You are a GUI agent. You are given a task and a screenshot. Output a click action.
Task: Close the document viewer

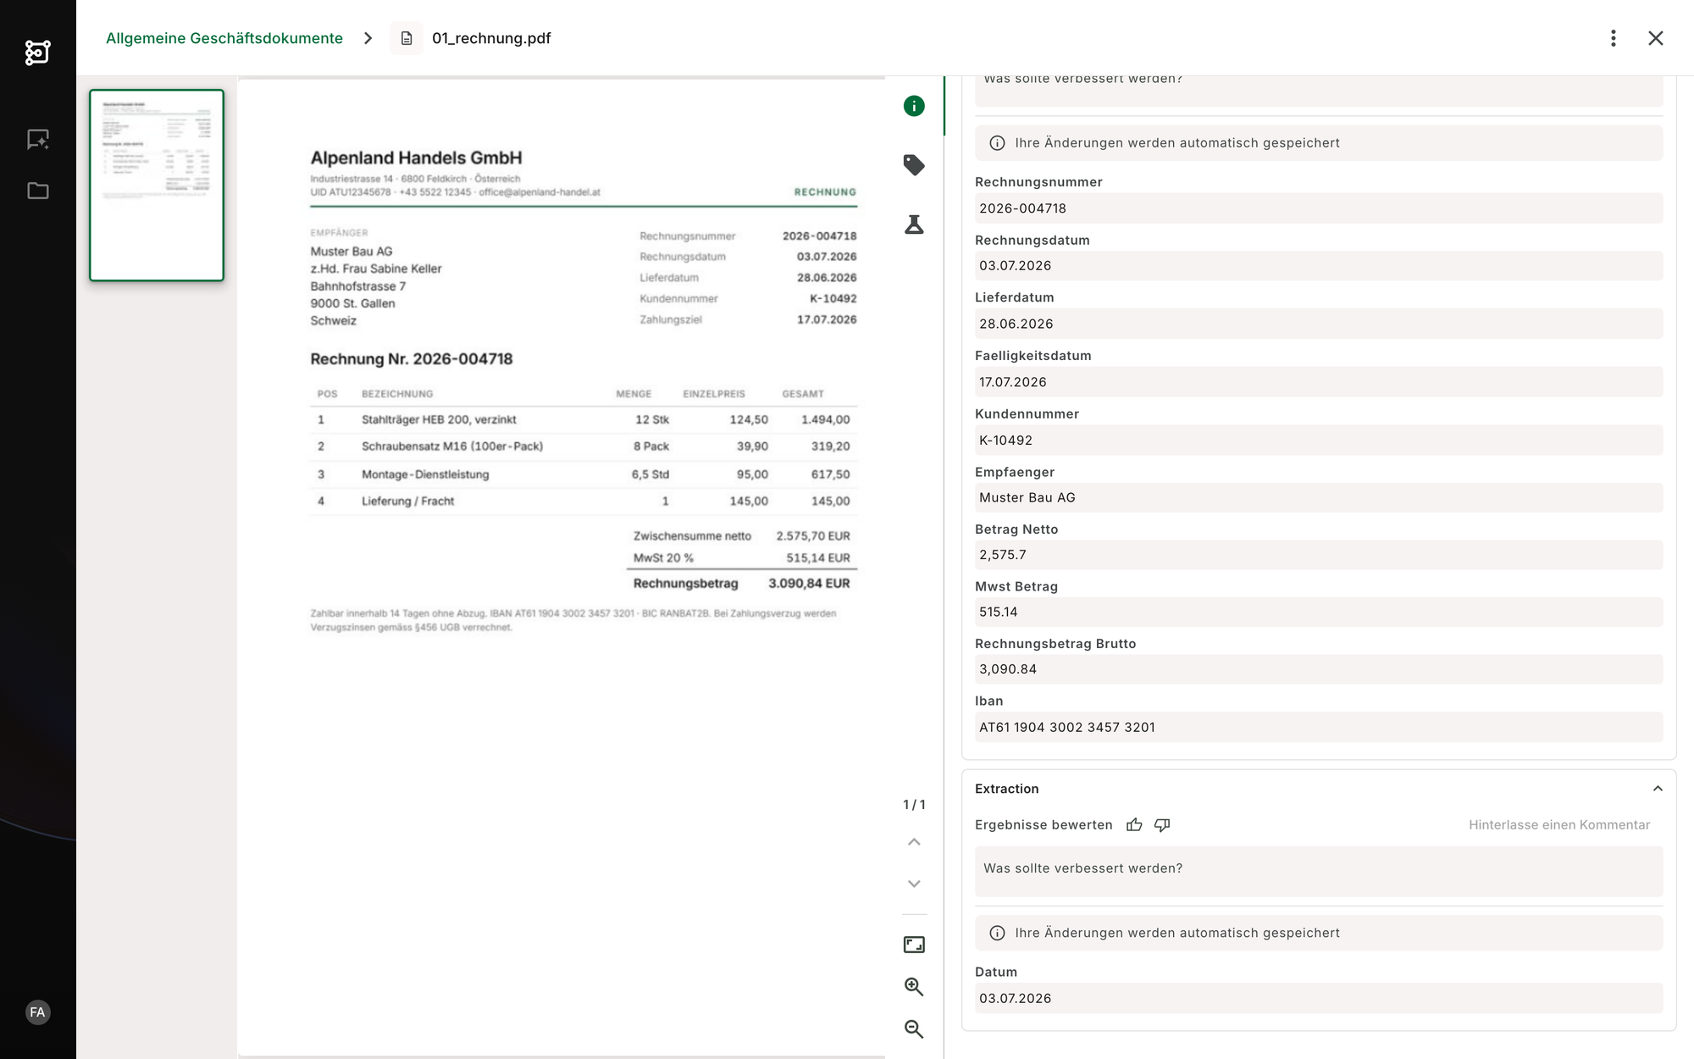[1656, 38]
